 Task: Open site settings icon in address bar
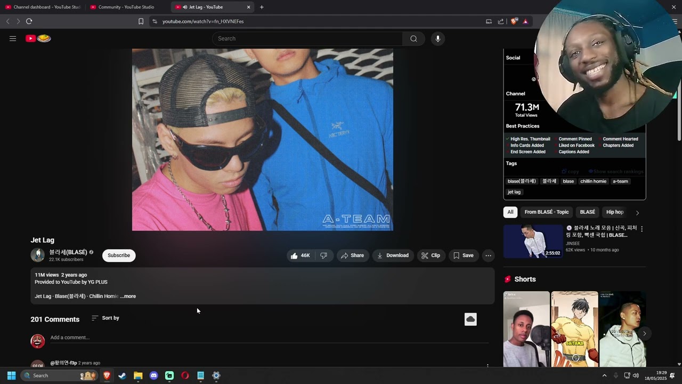click(155, 21)
